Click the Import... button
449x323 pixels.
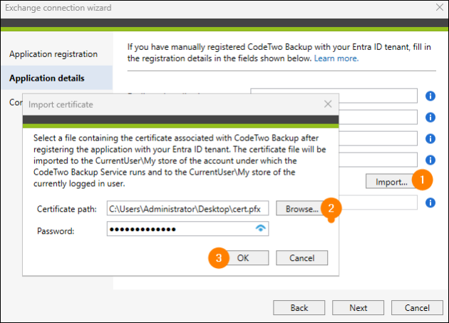tap(391, 182)
